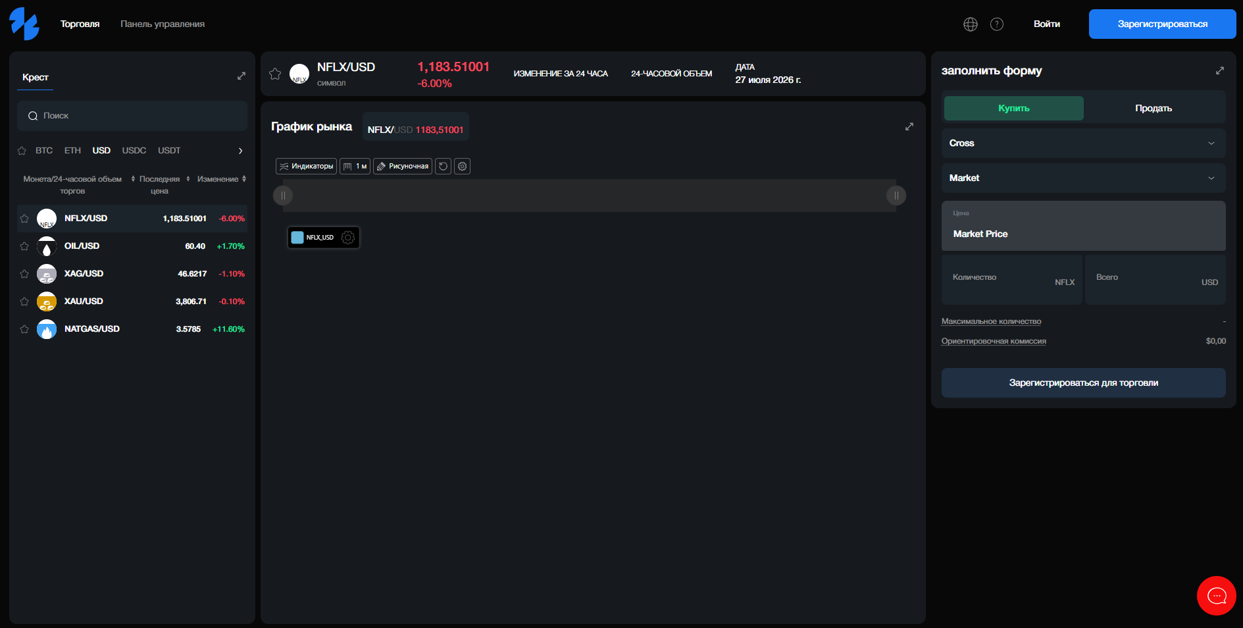This screenshot has height=628, width=1243.
Task: Open chart settings gear in toolbar
Action: click(x=463, y=166)
